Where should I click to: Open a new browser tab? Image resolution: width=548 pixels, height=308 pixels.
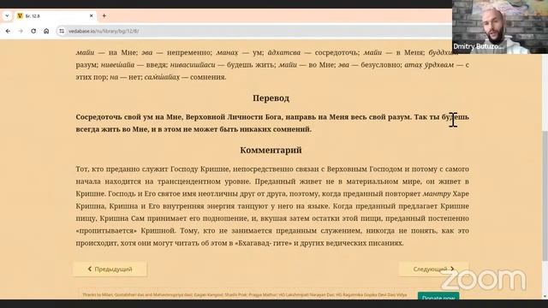(x=104, y=16)
